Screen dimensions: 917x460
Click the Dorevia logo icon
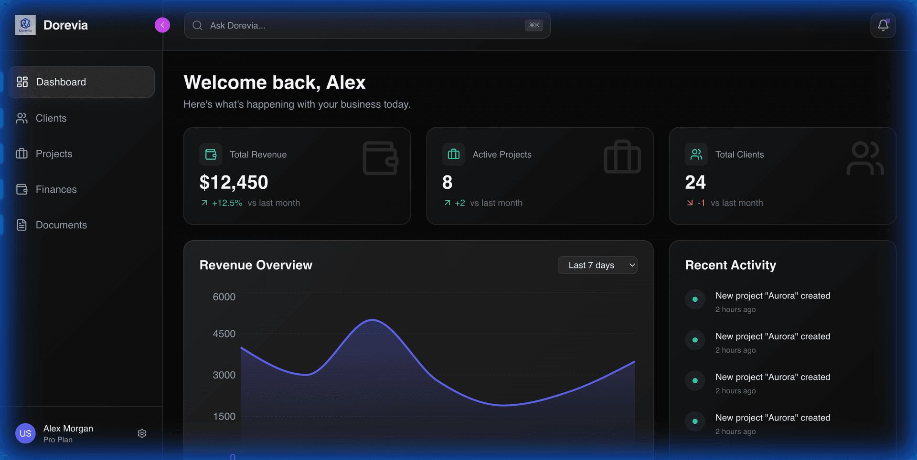[x=25, y=25]
